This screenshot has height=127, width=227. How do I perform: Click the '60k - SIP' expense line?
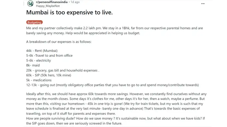(x=49, y=75)
